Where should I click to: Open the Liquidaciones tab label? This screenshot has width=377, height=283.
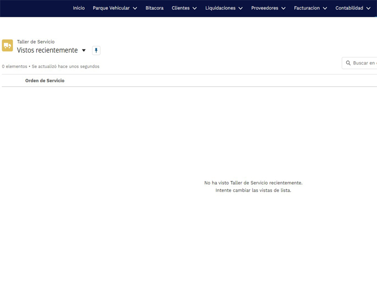[x=220, y=9]
